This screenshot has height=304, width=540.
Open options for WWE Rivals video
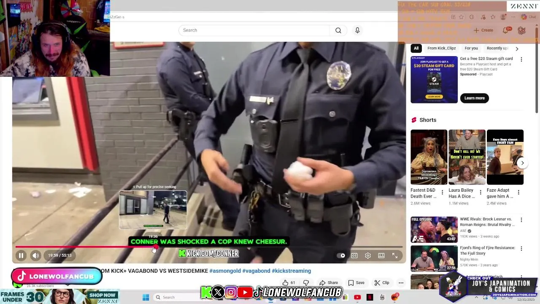(x=521, y=220)
